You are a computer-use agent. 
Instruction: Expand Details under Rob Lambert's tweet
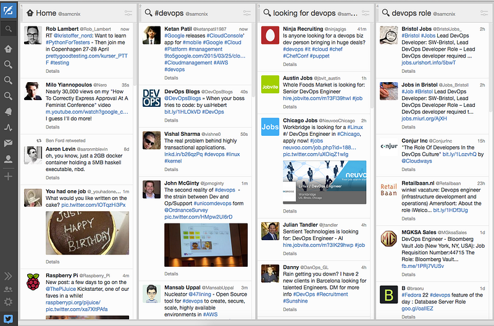[52, 71]
